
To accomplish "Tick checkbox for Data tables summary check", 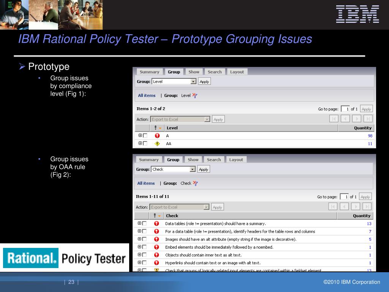I will point(144,224).
